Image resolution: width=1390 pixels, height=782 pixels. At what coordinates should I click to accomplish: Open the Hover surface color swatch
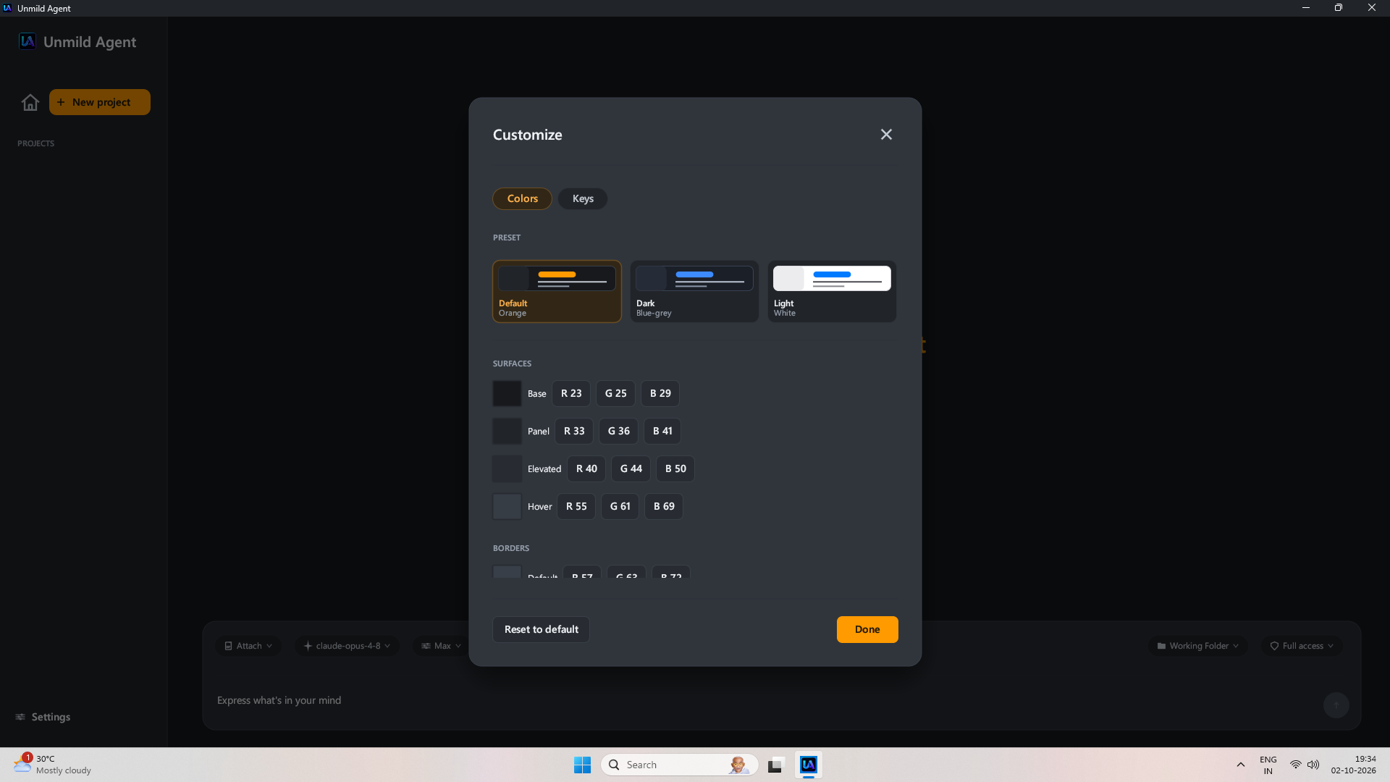pos(507,506)
